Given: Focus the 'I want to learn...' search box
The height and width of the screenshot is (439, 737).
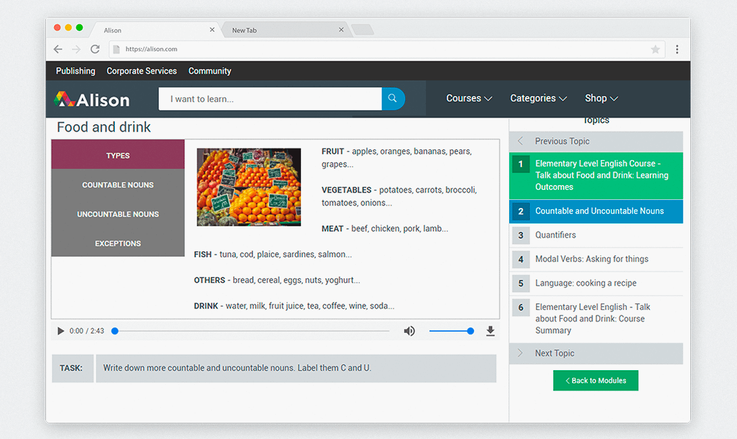Looking at the screenshot, I should point(270,99).
